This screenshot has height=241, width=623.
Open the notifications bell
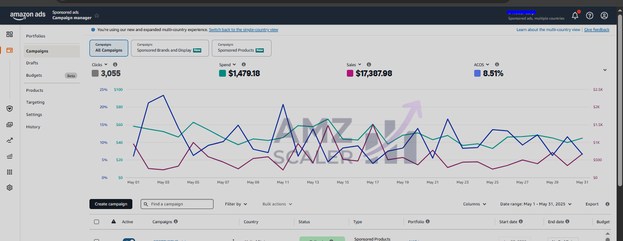coord(575,16)
